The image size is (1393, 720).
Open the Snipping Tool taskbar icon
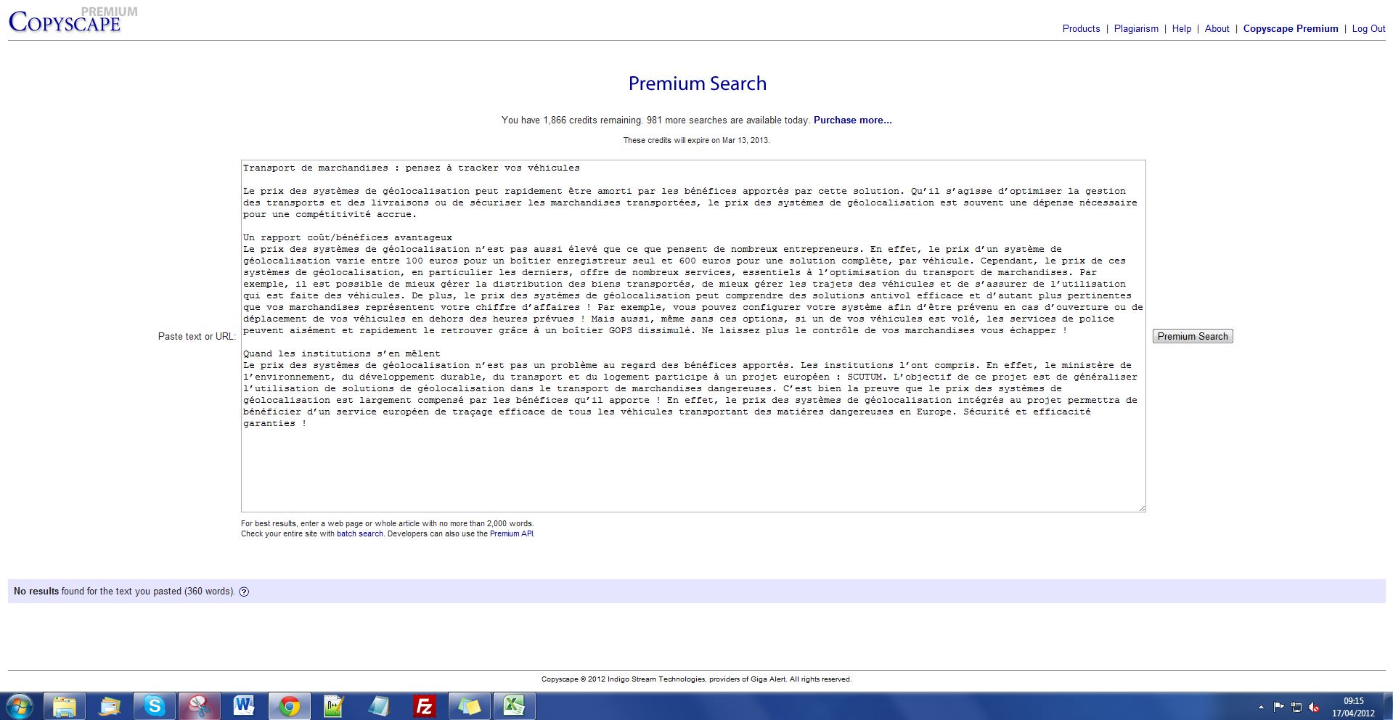pyautogui.click(x=199, y=705)
